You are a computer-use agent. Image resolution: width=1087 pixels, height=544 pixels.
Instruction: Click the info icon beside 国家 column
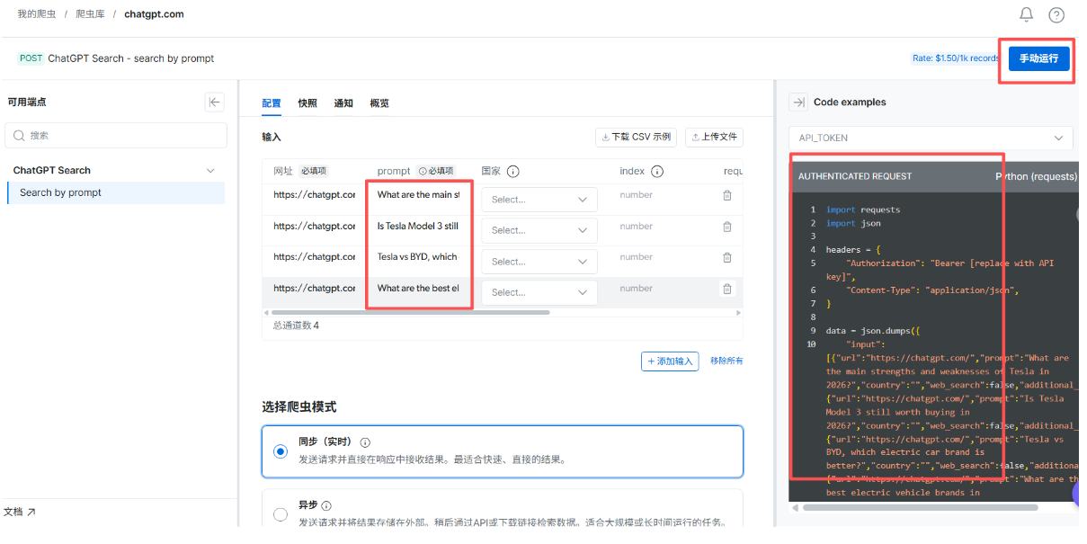click(x=513, y=171)
